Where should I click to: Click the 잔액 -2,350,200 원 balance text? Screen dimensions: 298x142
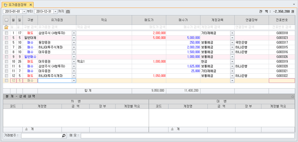(276, 12)
